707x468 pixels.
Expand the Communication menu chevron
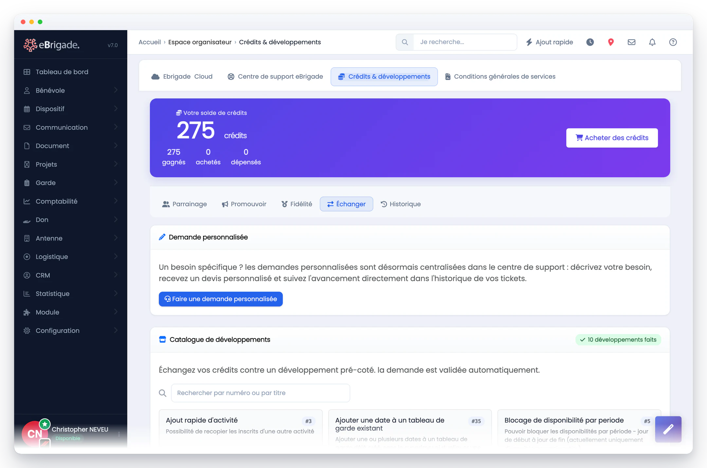(116, 127)
